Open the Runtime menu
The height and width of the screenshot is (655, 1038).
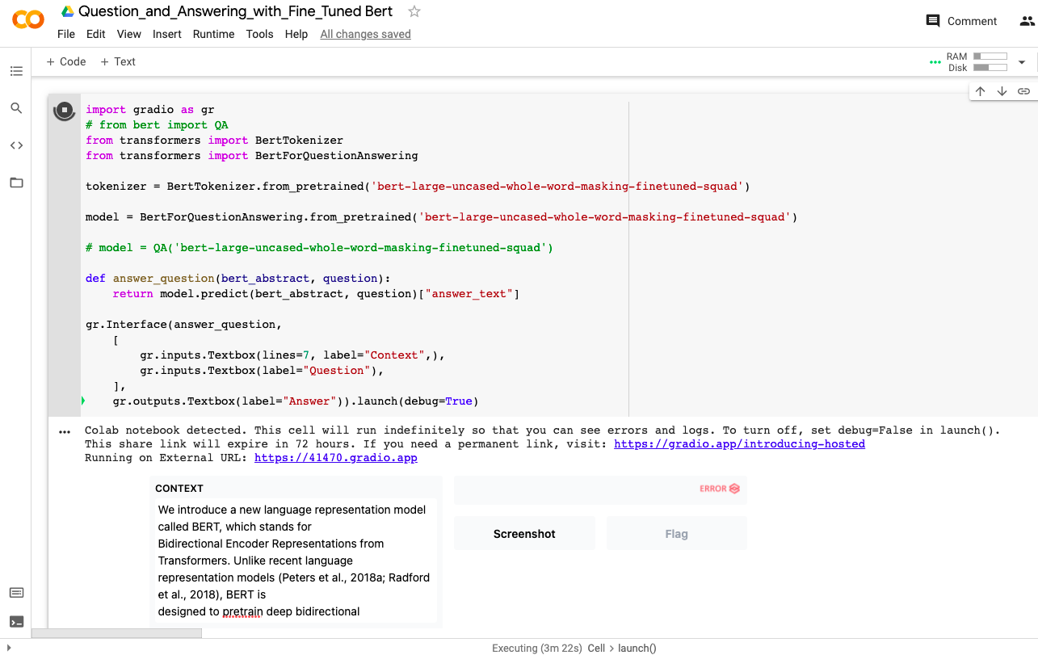tap(213, 34)
